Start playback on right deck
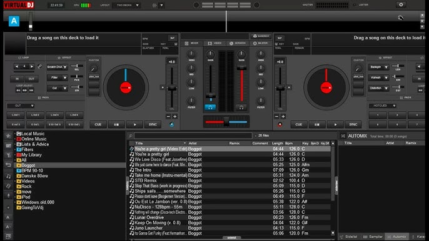Screen dimensions: 429x241 (335, 125)
